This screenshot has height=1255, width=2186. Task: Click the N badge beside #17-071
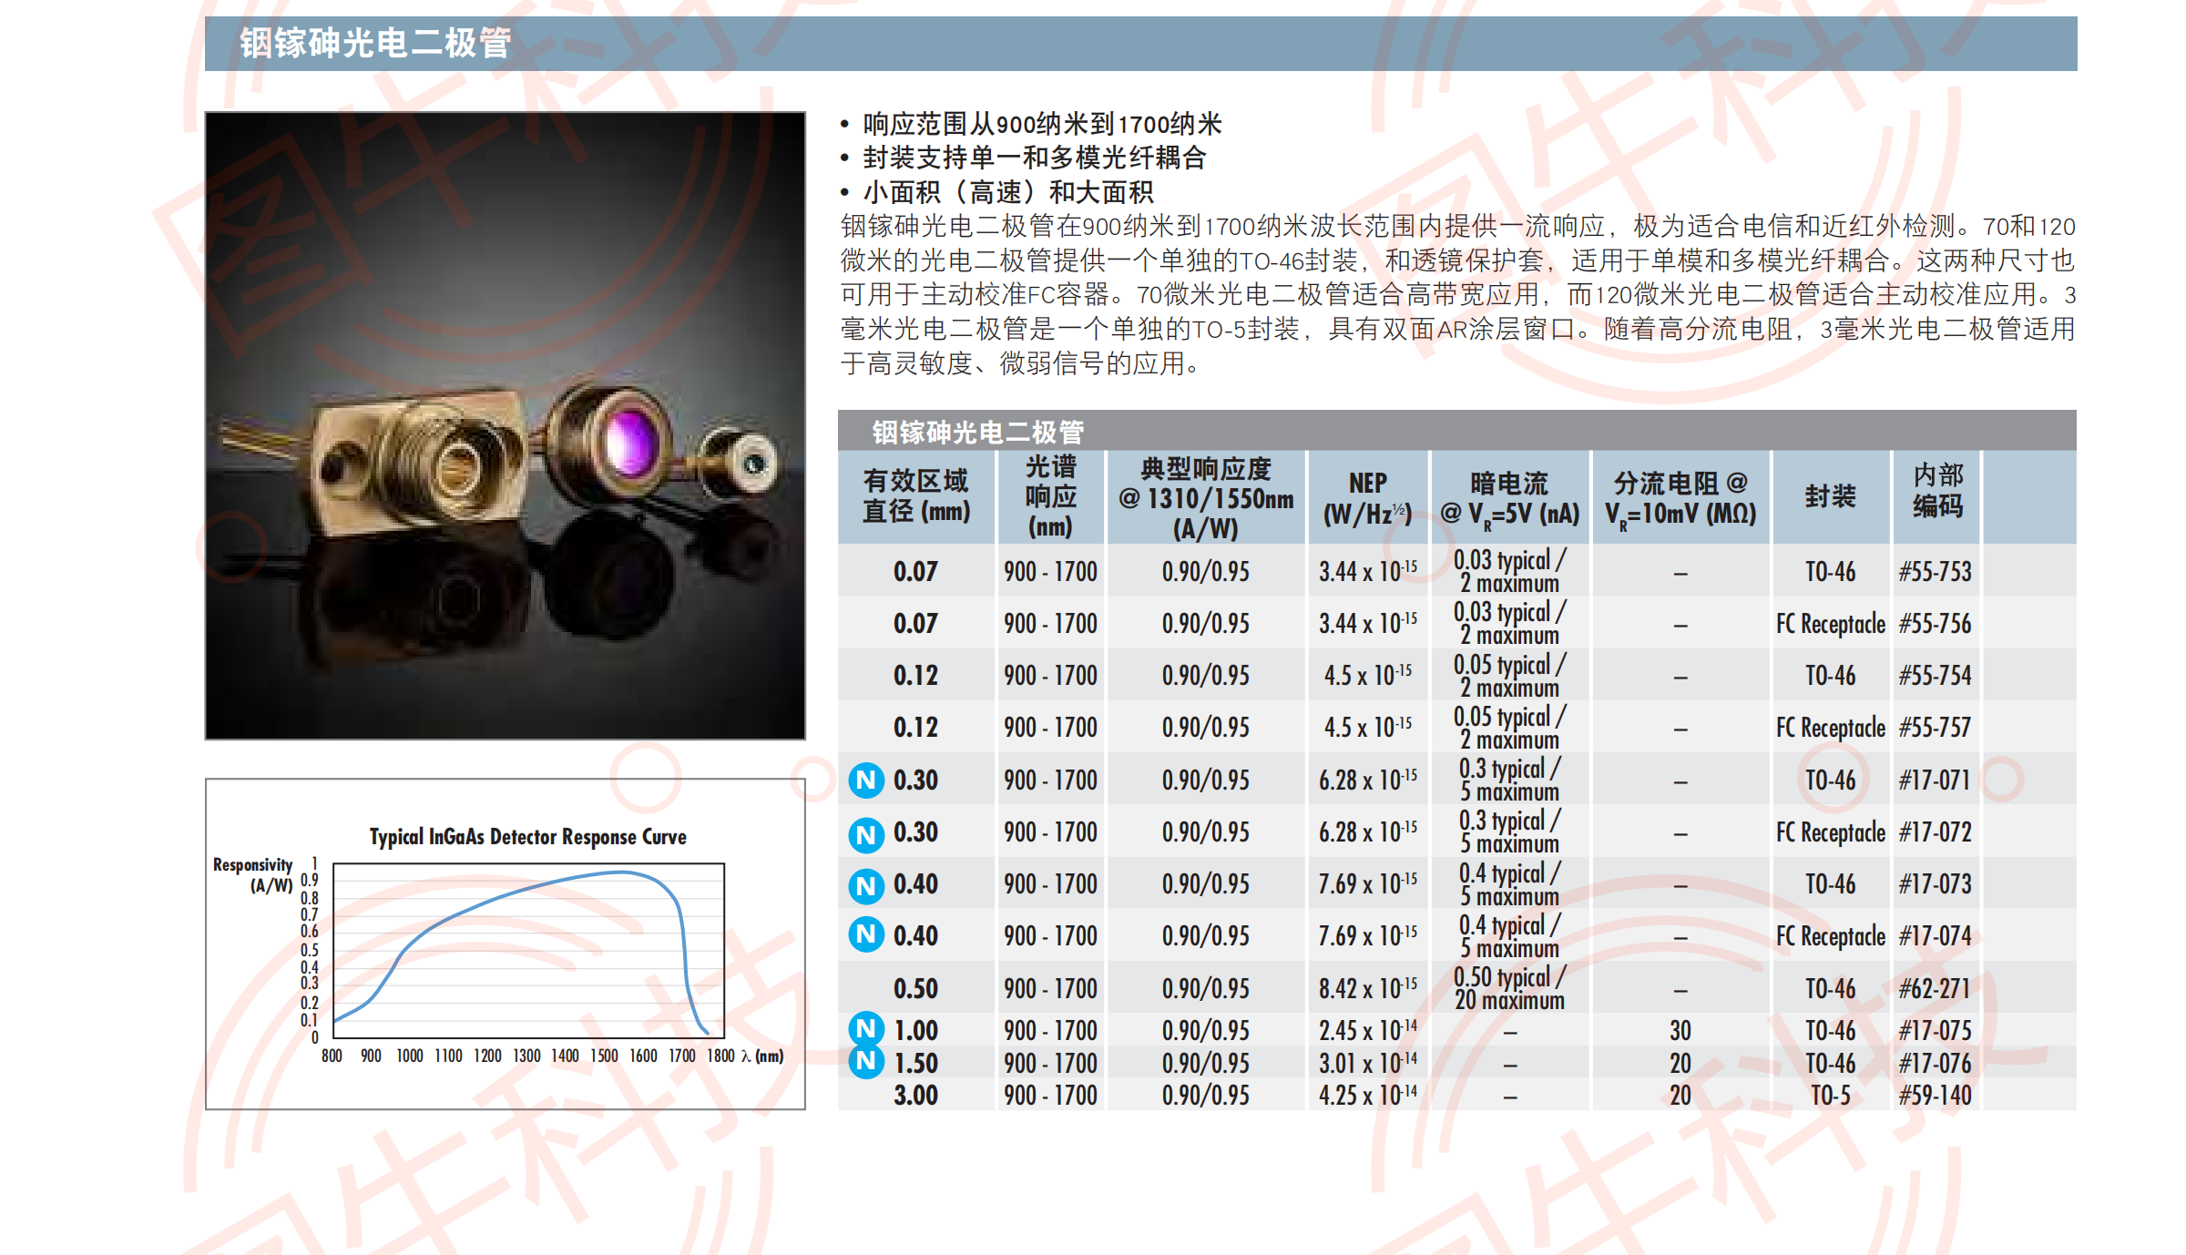click(866, 781)
